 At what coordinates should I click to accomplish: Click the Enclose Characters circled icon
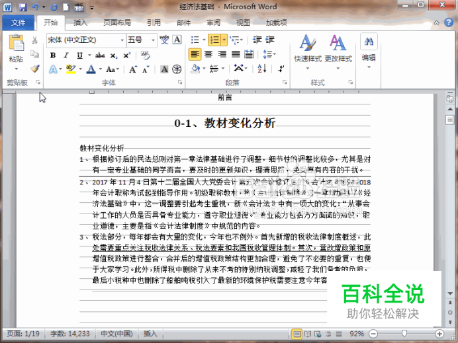(177, 69)
